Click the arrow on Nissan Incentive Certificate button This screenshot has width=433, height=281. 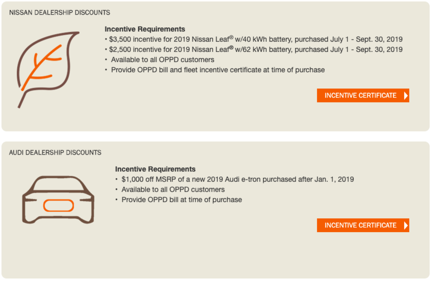tap(406, 95)
